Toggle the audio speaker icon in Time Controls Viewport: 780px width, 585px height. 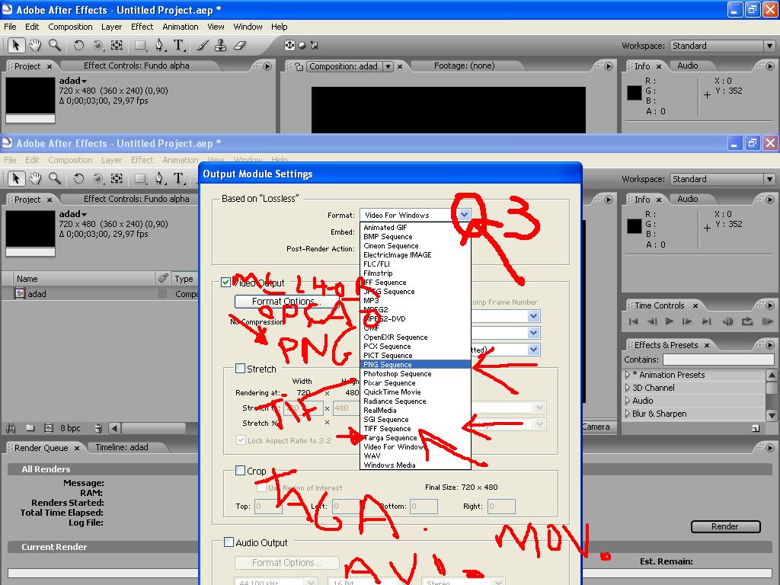coord(727,321)
